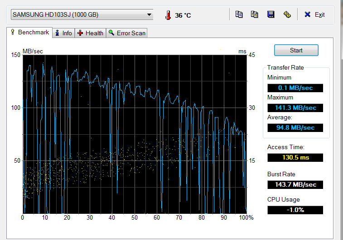
Task: Select the 143.7 MB/sec burst rate value
Action: coord(295,184)
